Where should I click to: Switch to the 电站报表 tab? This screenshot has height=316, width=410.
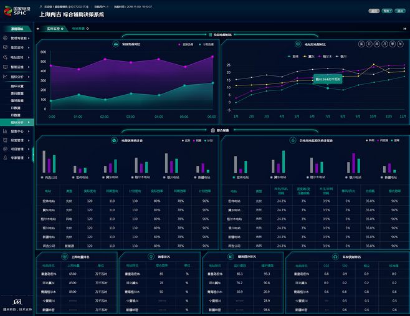click(79, 29)
